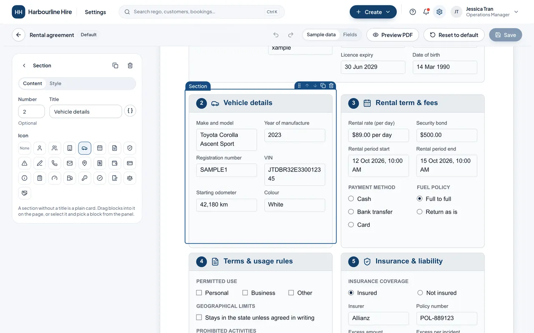
Task: Select the Not insured option
Action: point(437,293)
